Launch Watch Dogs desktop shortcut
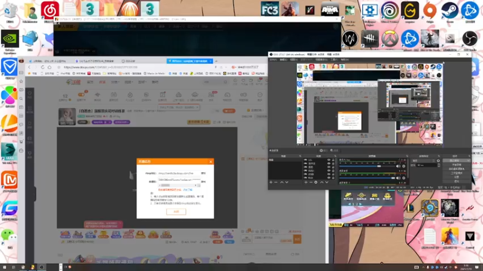The image size is (483, 271). click(350, 39)
